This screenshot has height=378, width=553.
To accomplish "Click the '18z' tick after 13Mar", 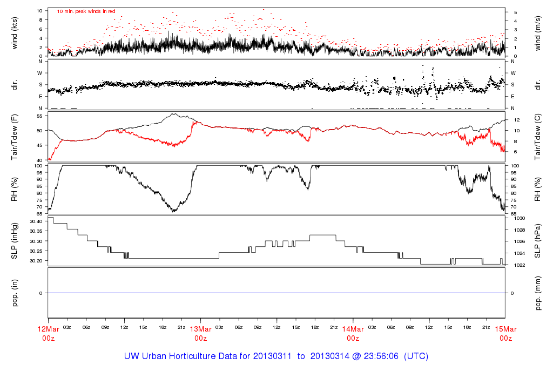I will pyautogui.click(x=315, y=327).
